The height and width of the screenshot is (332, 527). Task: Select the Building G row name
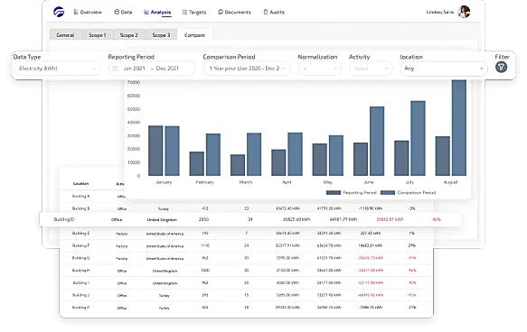[x=81, y=258]
